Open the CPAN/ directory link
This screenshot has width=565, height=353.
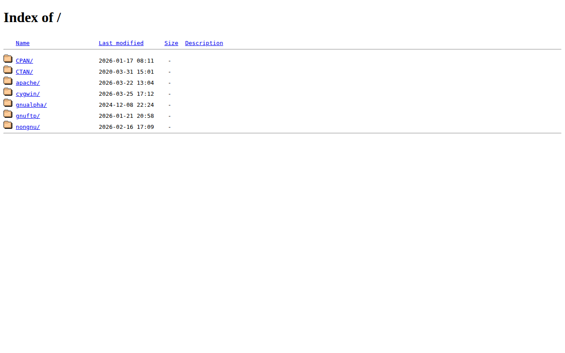[24, 61]
